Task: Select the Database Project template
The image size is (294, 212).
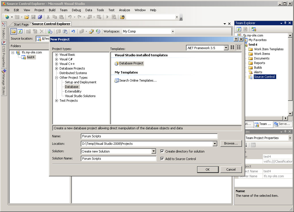Action: [129, 63]
